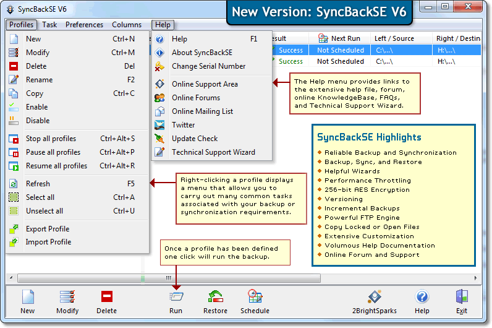Click the Modify toolbar icon
This screenshot has width=492, height=328.
click(x=67, y=298)
